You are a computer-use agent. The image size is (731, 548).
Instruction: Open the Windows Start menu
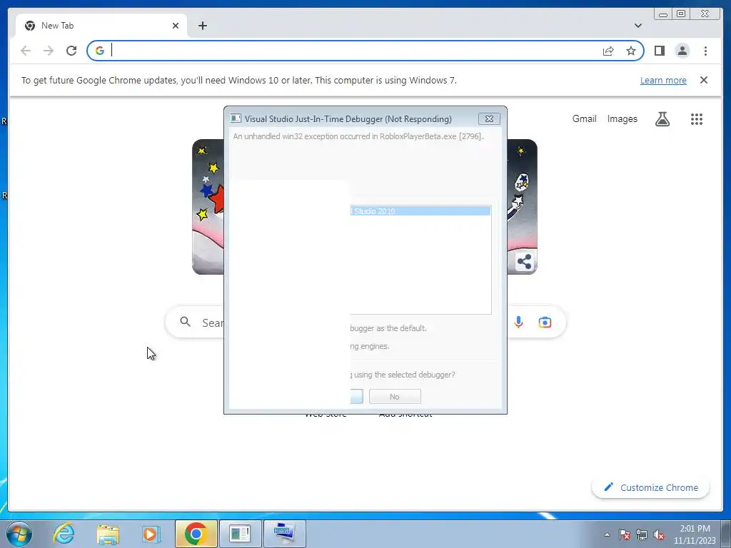click(19, 534)
